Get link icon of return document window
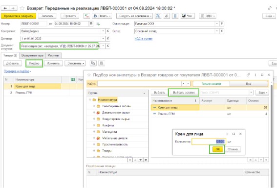The width and height of the screenshot is (277, 190). point(270,8)
